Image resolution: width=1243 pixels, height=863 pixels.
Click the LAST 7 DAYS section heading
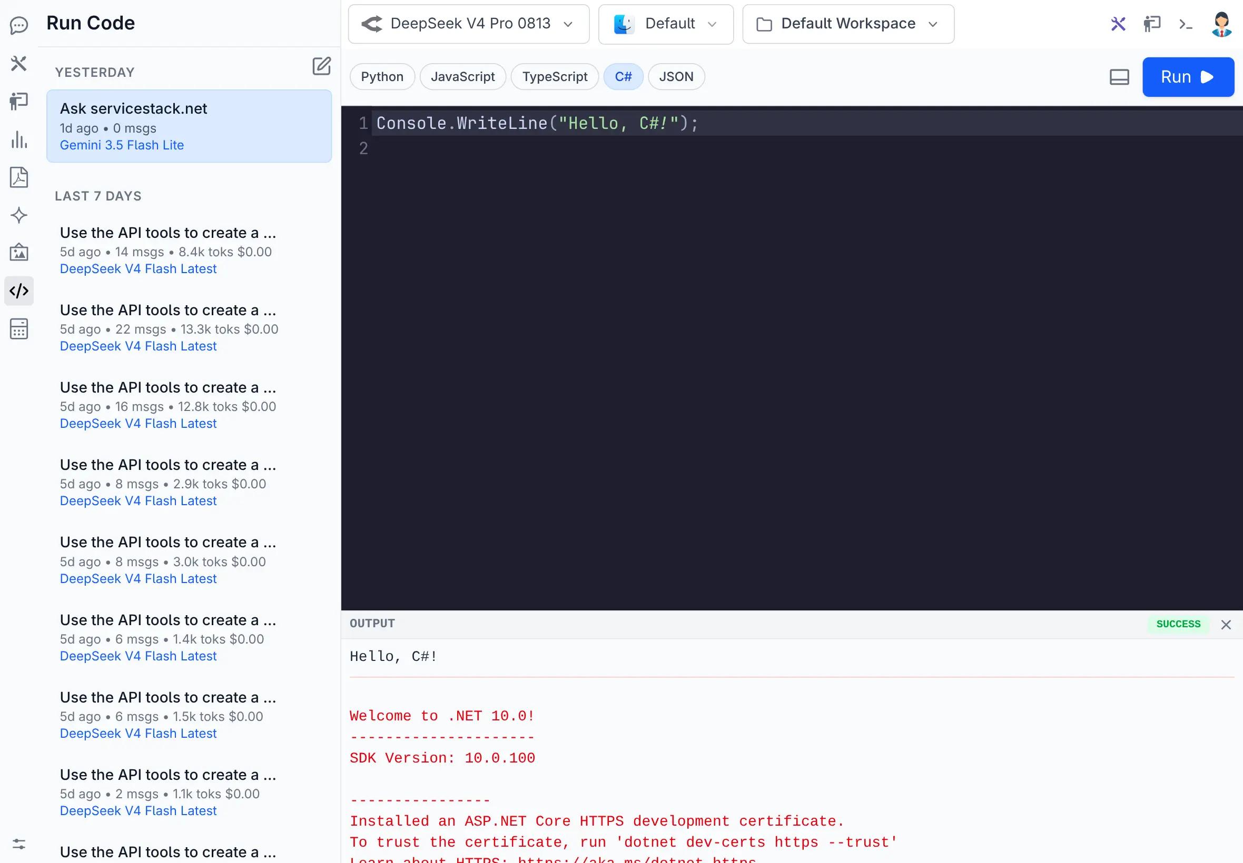click(x=98, y=196)
